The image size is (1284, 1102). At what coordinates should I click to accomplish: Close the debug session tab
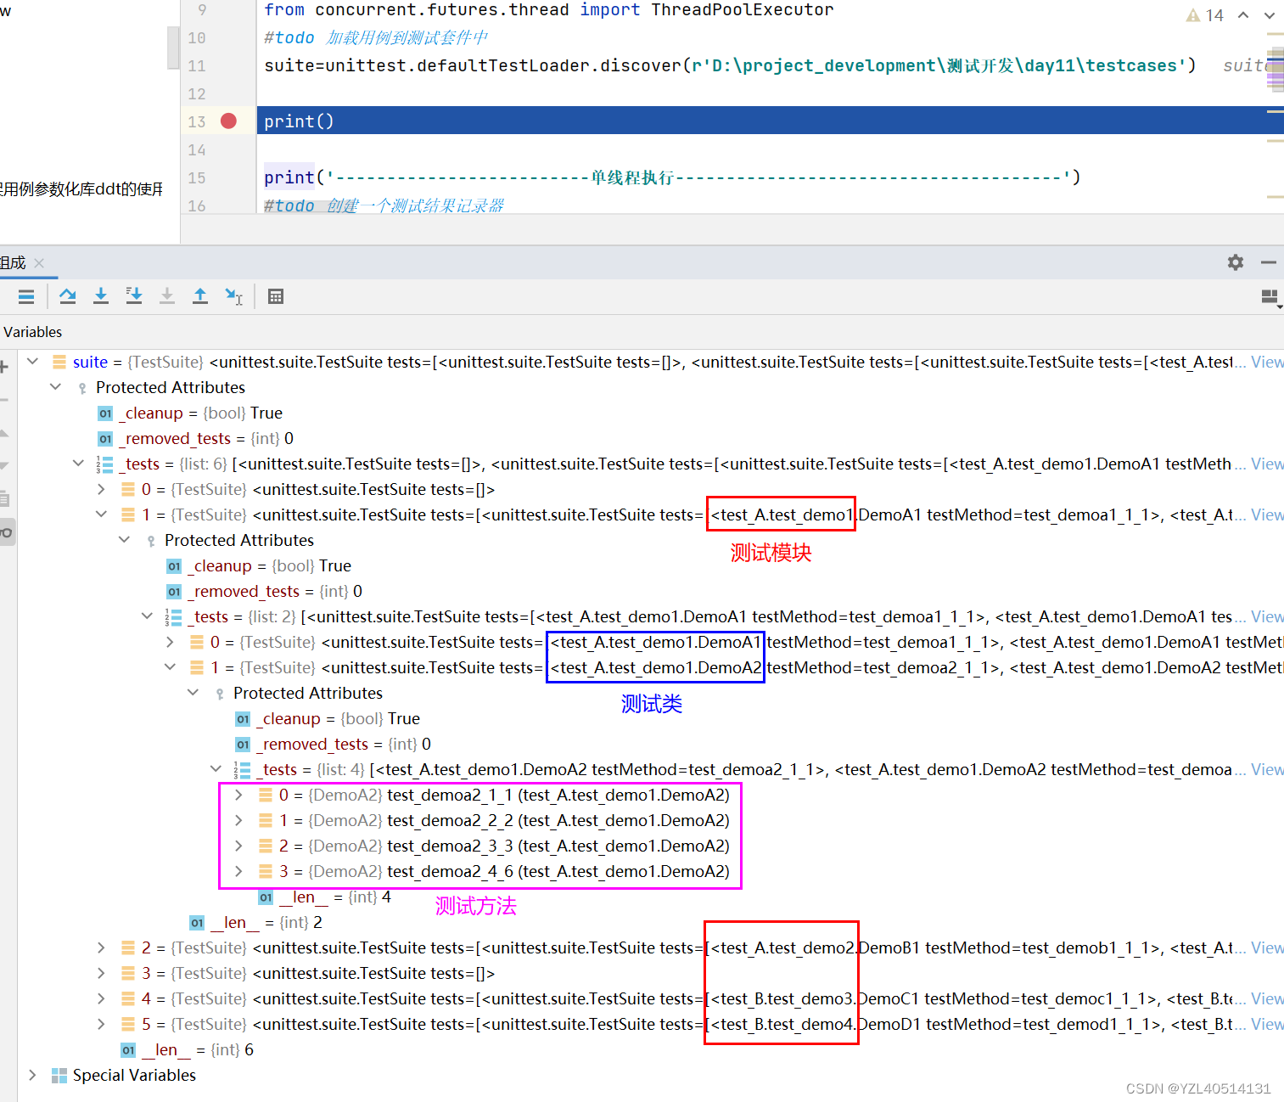pos(39,263)
